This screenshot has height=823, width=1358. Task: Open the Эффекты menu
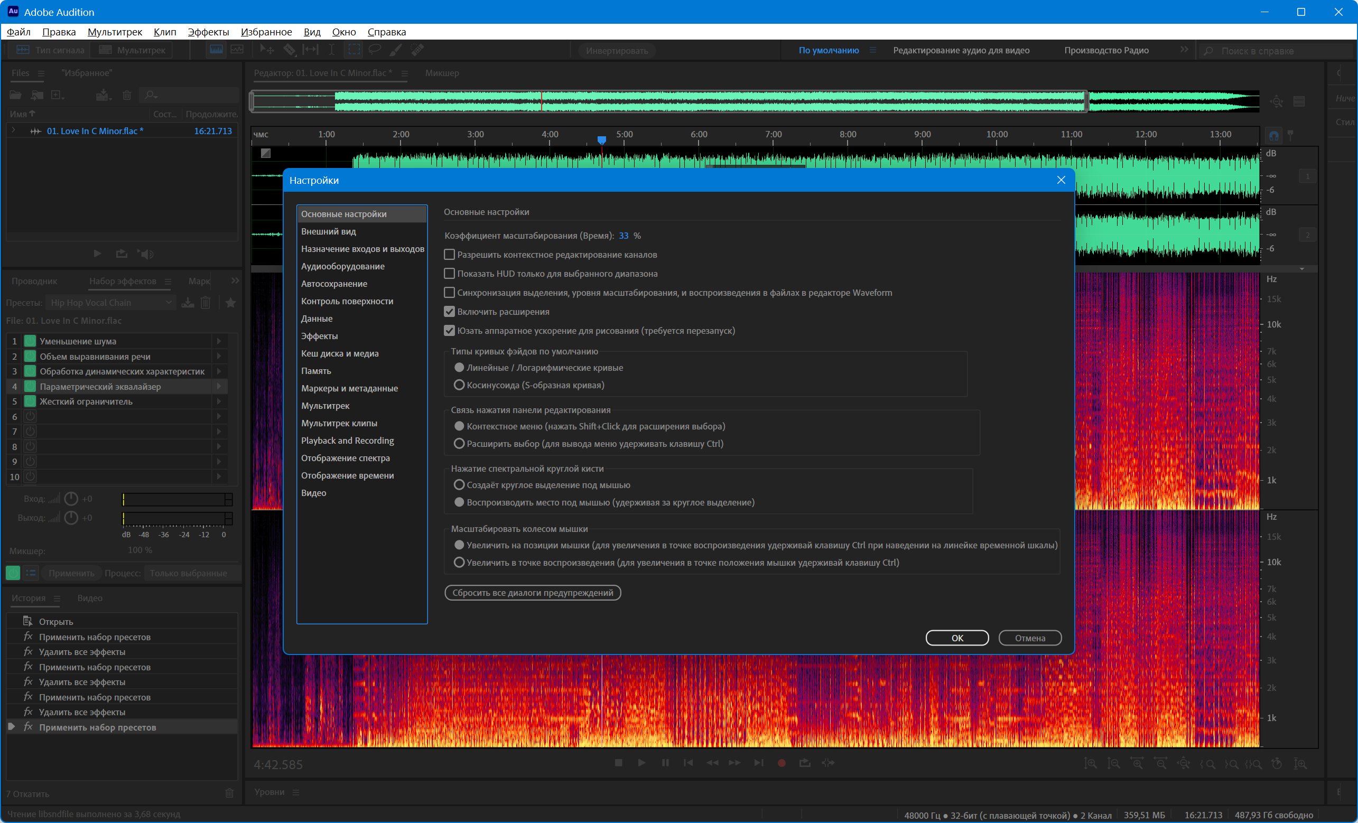[x=208, y=32]
